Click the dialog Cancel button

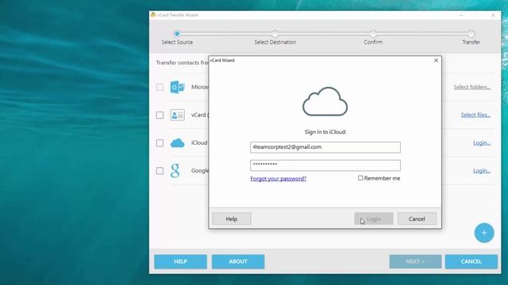click(x=417, y=218)
